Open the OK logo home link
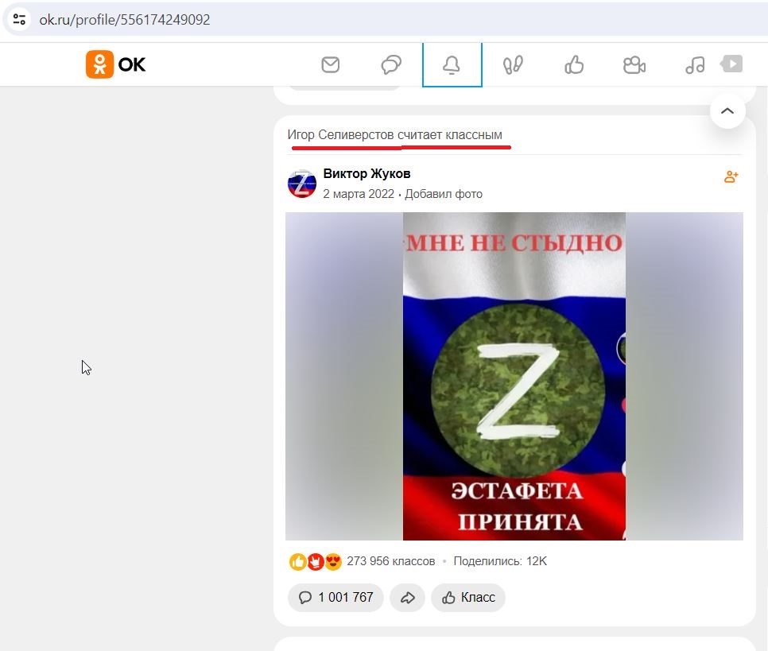Viewport: 768px width, 651px height. (115, 64)
